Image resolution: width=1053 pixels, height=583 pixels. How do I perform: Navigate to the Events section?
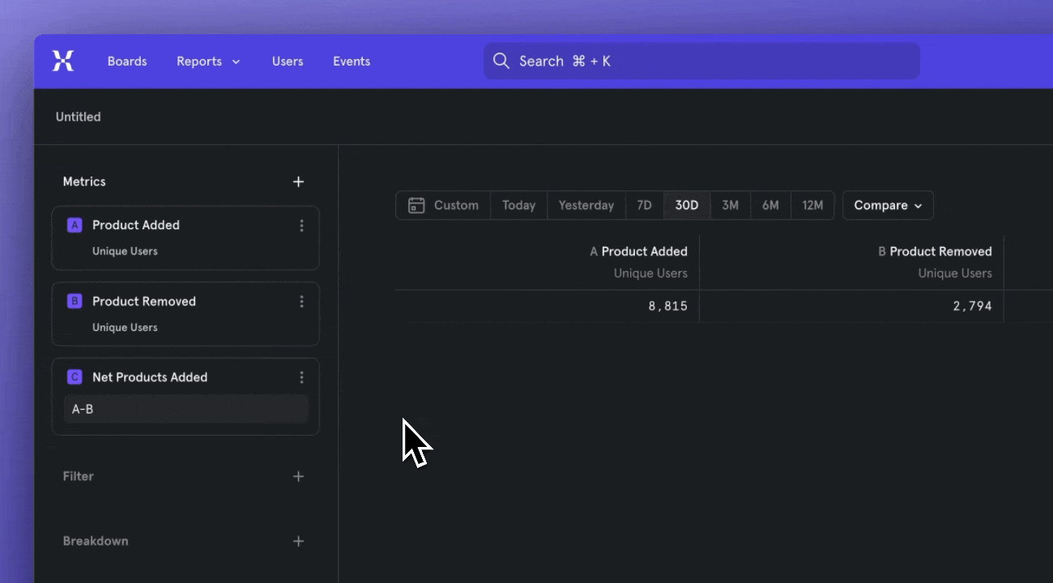[351, 61]
